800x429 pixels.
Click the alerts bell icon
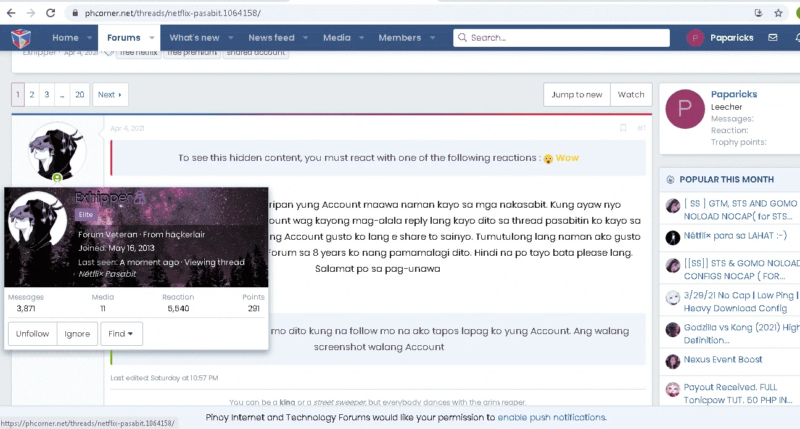(x=797, y=38)
